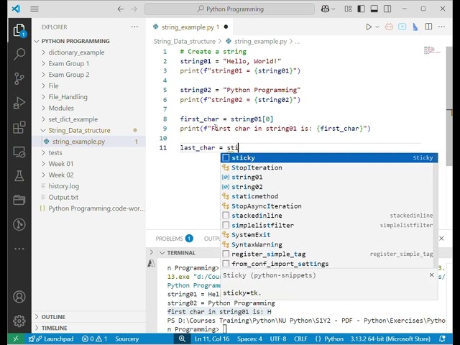460x345 pixels.
Task: Open the Extensions view
Action: point(19,128)
